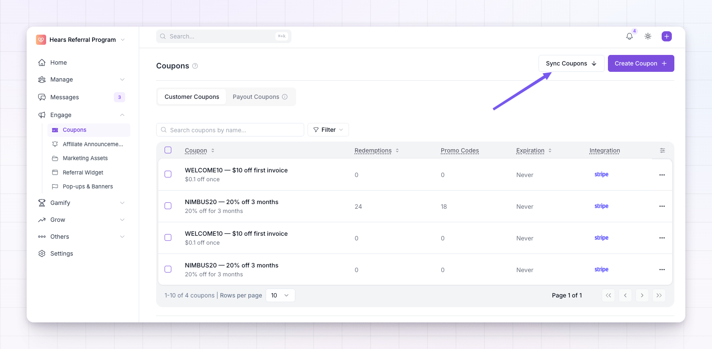Expand the Grow section chevron

click(x=122, y=220)
